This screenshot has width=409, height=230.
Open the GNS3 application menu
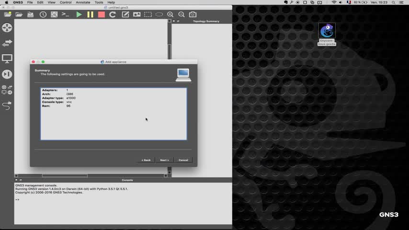point(18,2)
